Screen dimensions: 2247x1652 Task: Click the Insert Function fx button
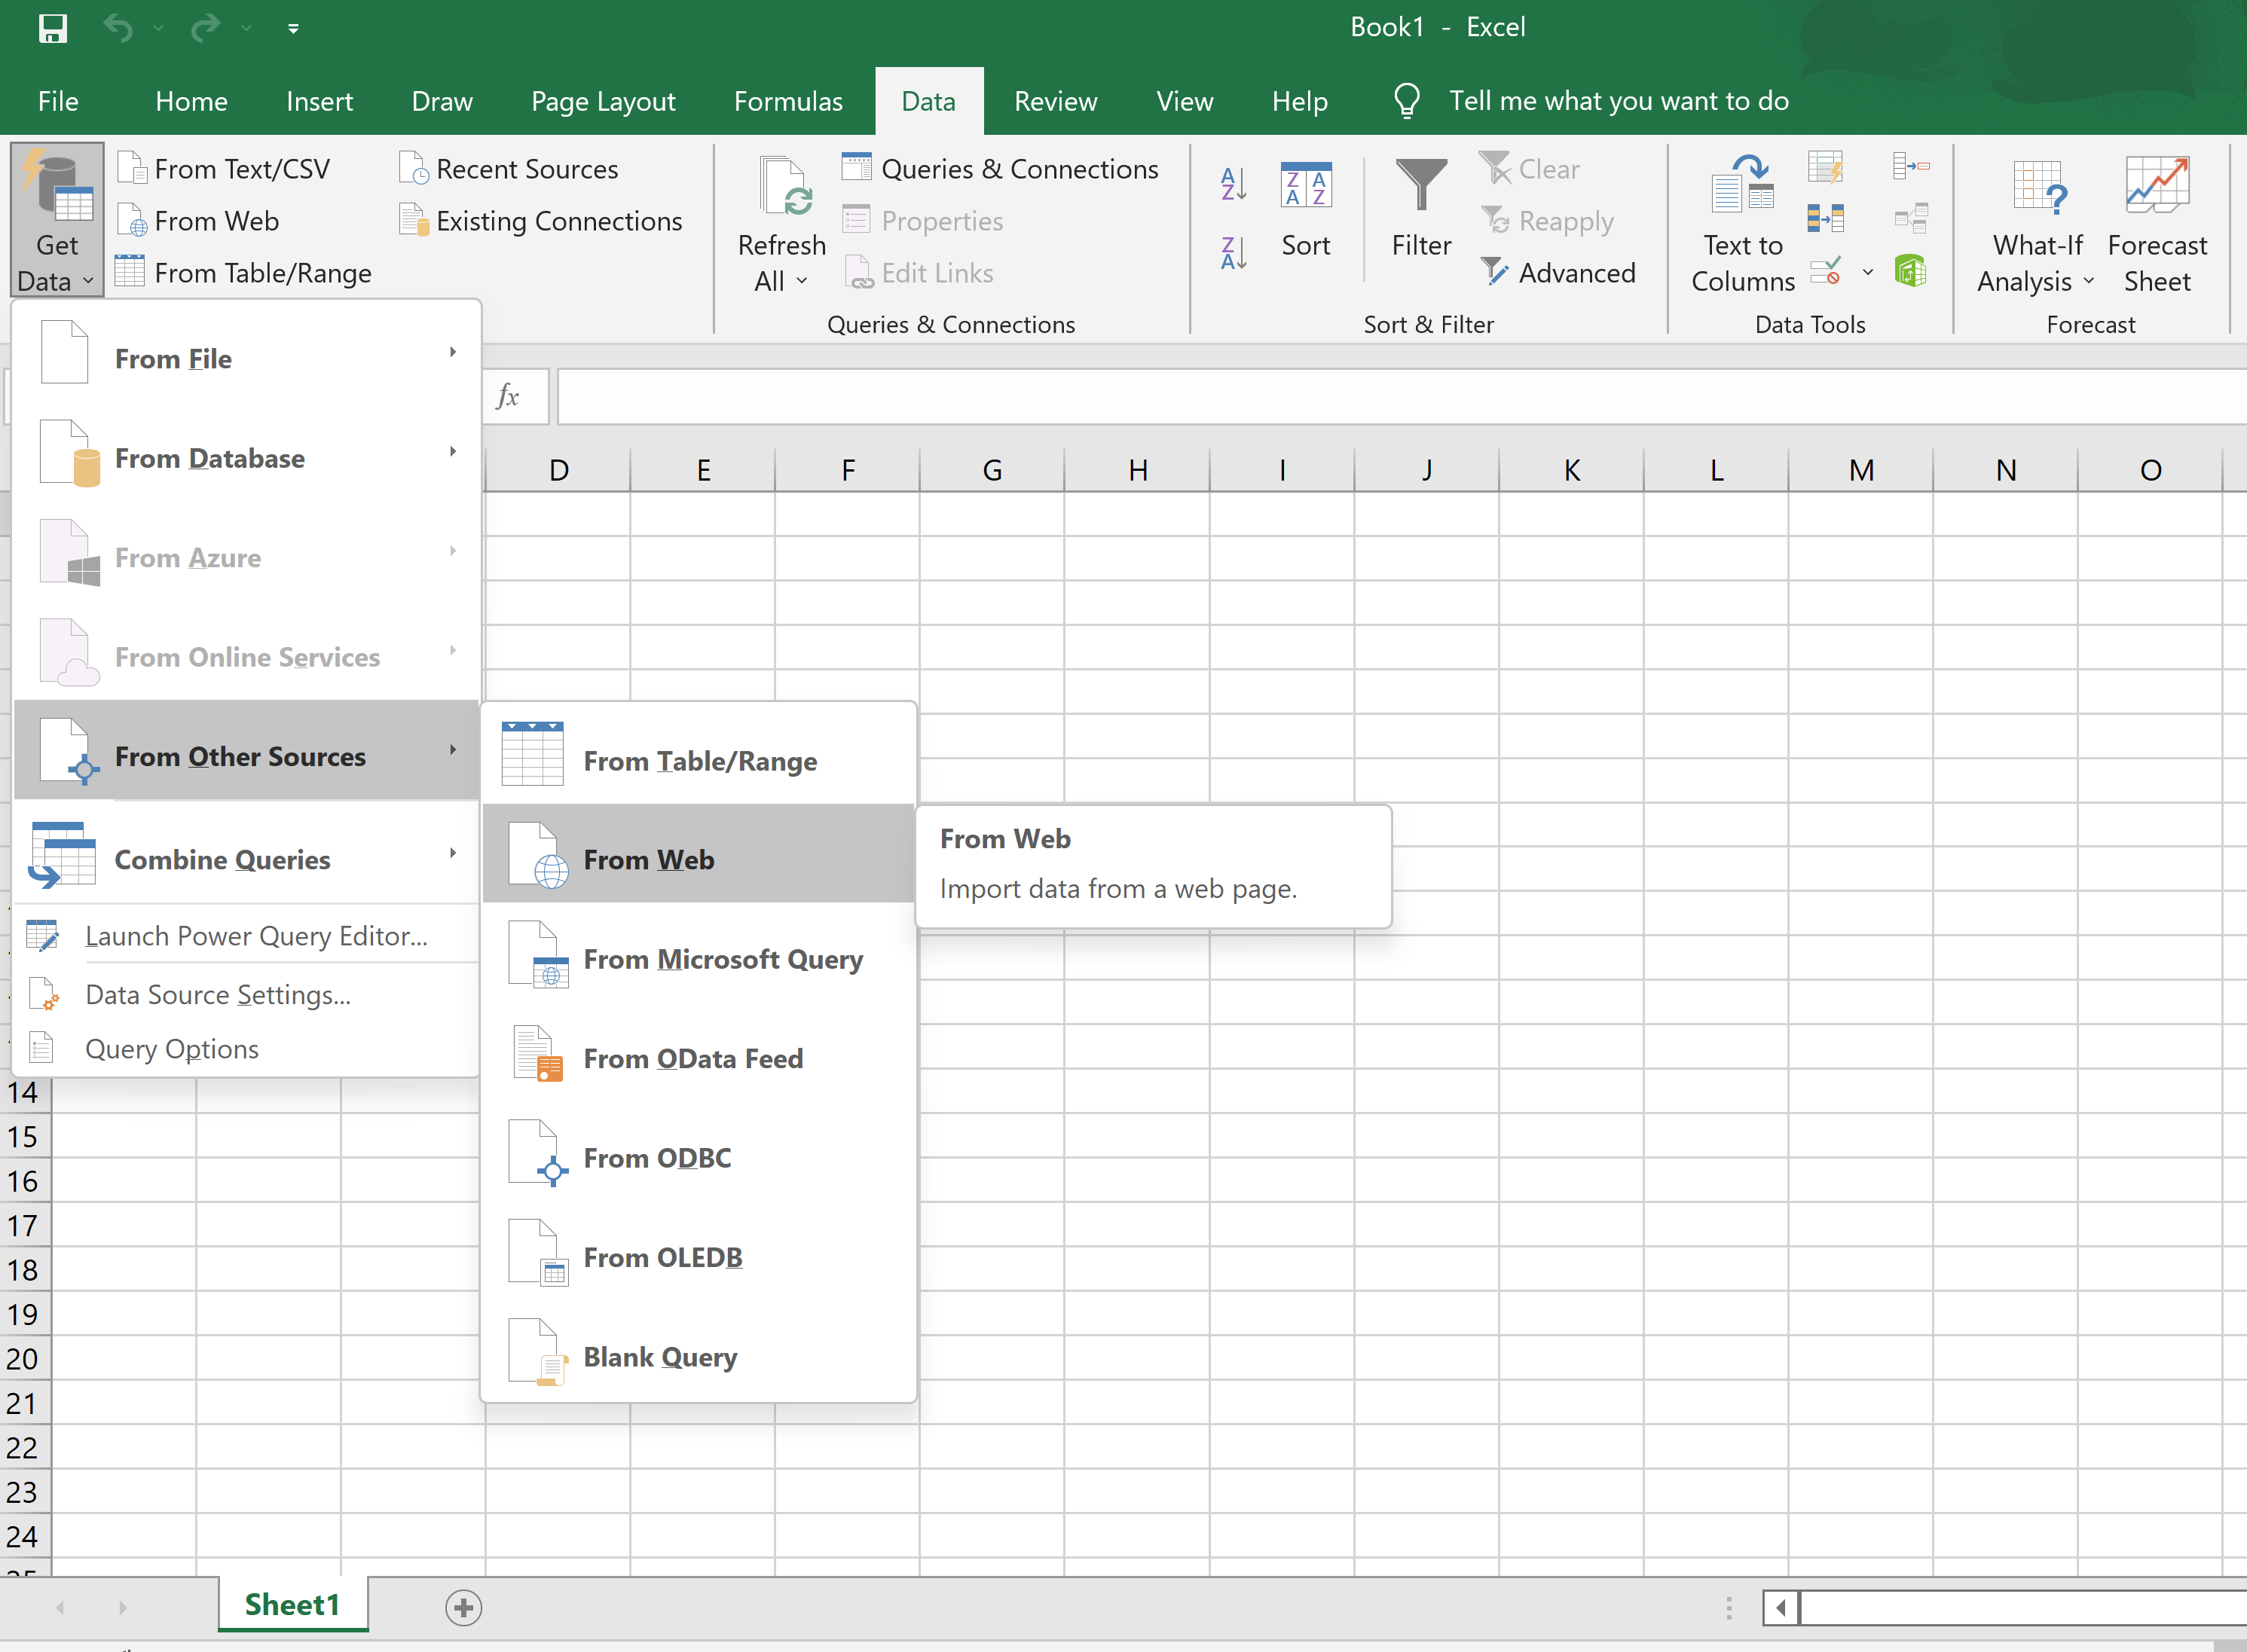click(508, 396)
